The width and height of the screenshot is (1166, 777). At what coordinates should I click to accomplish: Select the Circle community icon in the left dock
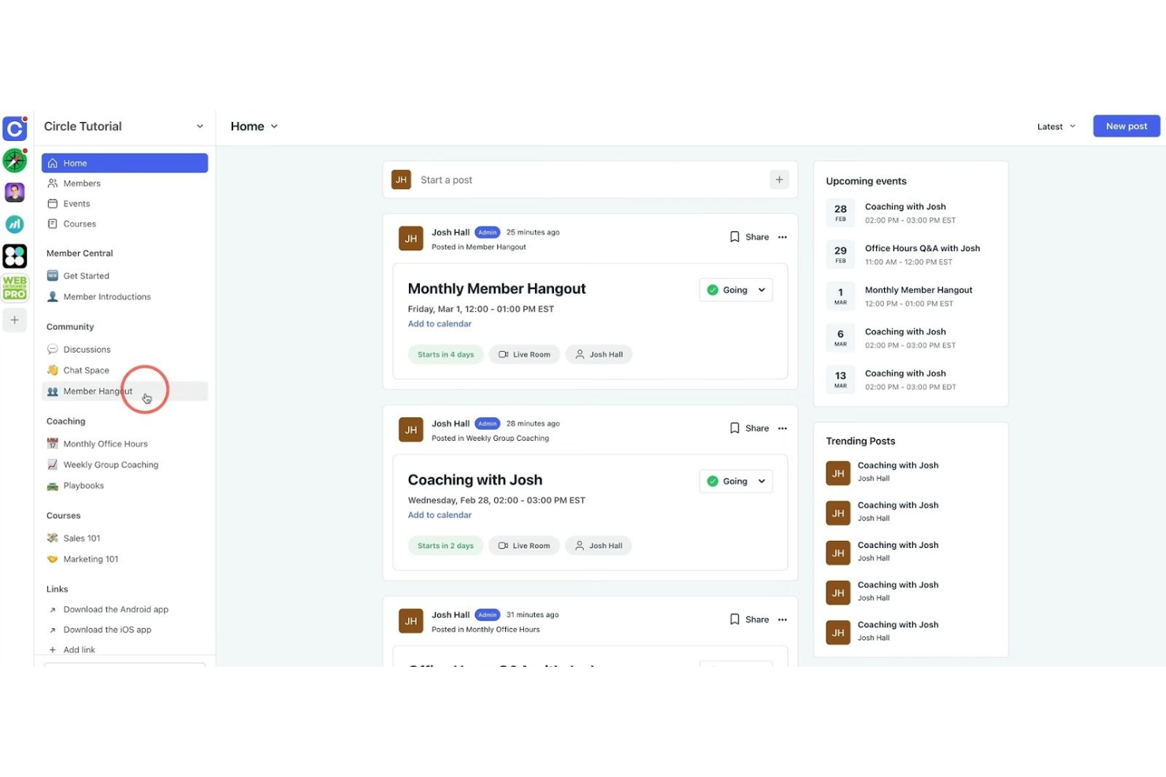(15, 129)
